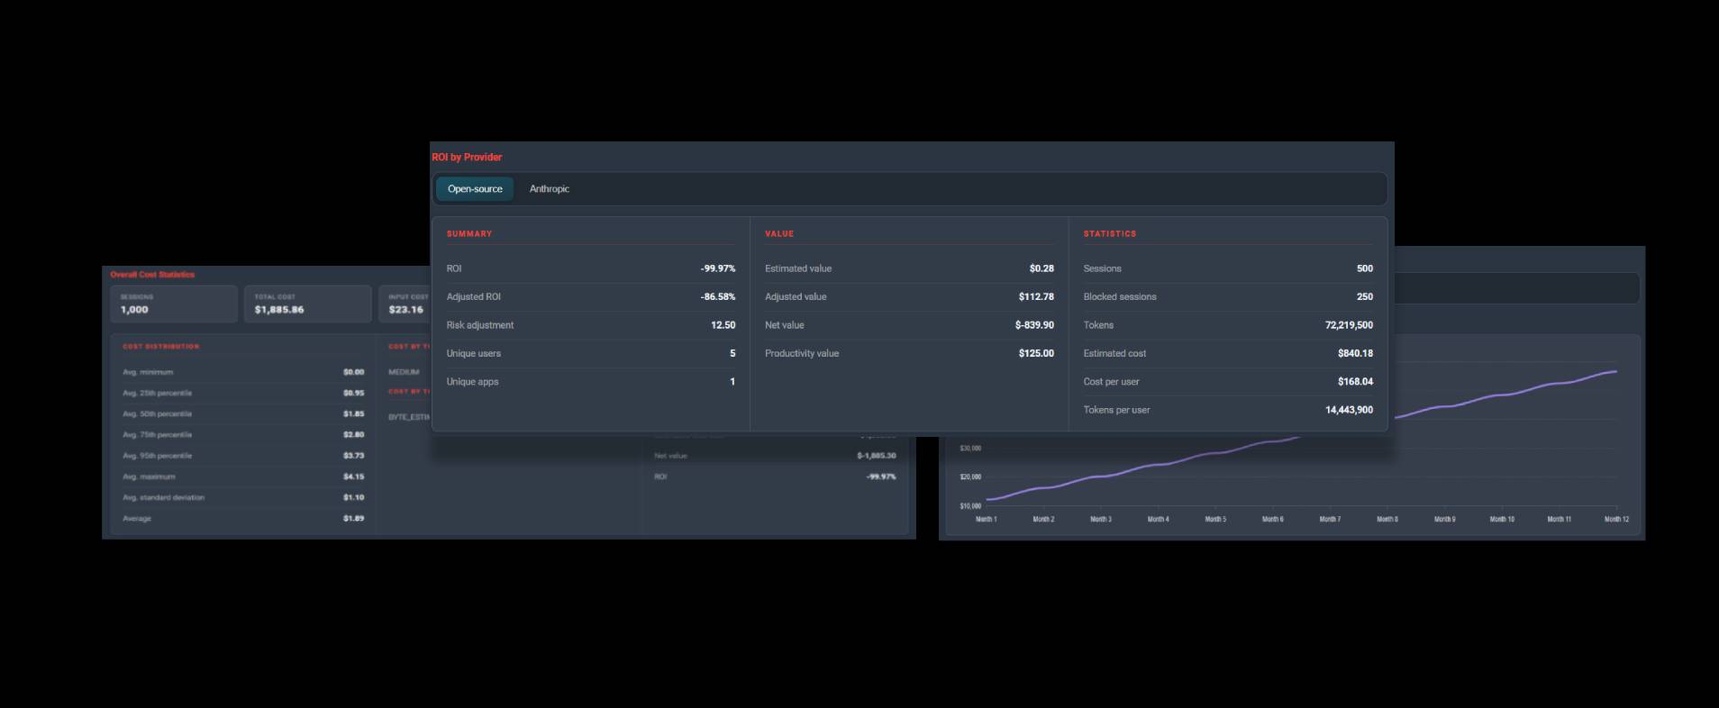Click the Risk adjustment value 12.50

723,325
